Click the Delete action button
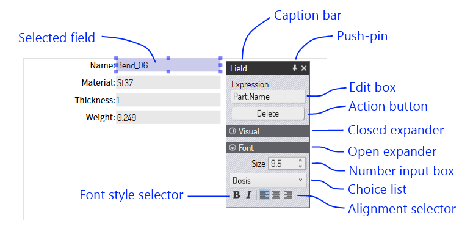Screen dimensions: 473x226 pyautogui.click(x=268, y=114)
